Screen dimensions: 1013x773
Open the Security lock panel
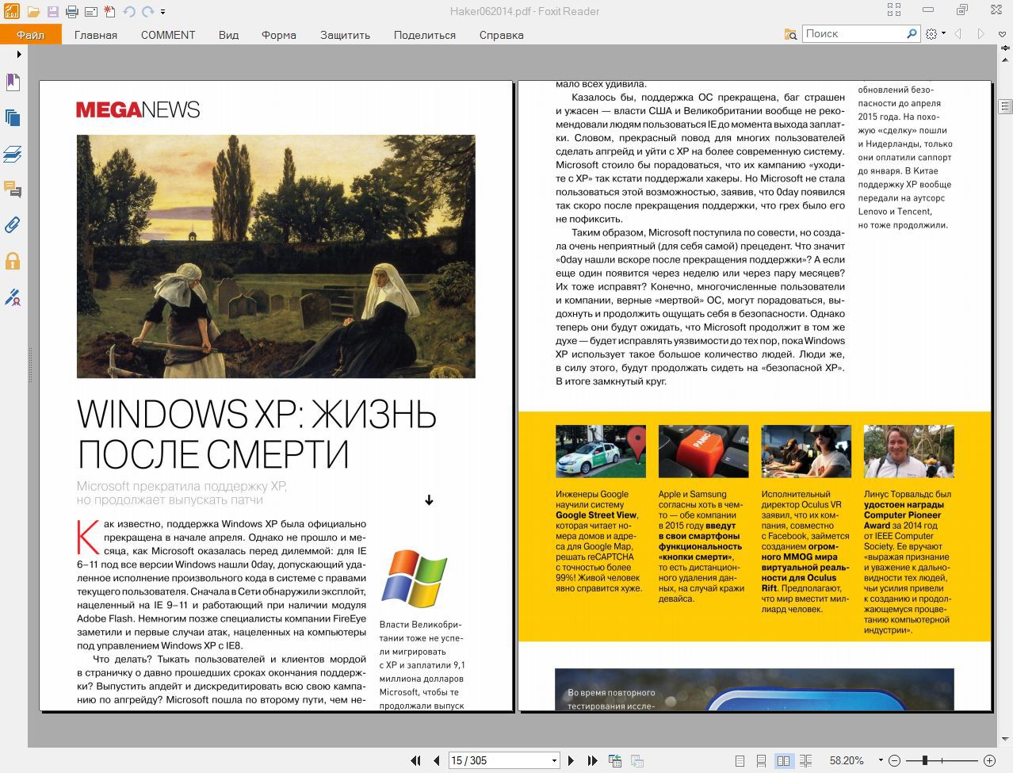tap(13, 261)
